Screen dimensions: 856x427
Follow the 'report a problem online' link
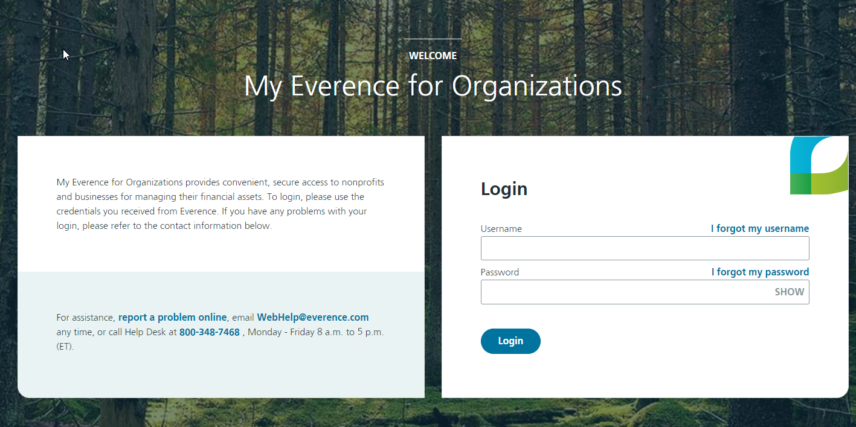click(172, 317)
